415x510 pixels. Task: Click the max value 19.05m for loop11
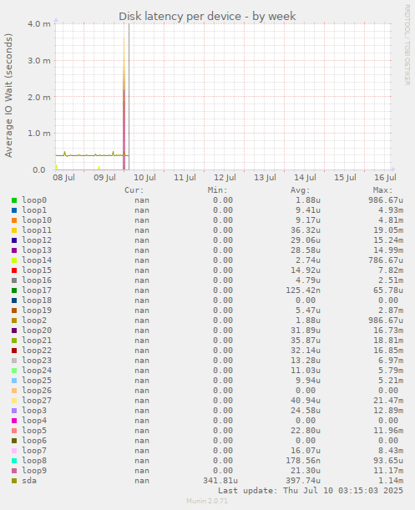click(x=388, y=230)
